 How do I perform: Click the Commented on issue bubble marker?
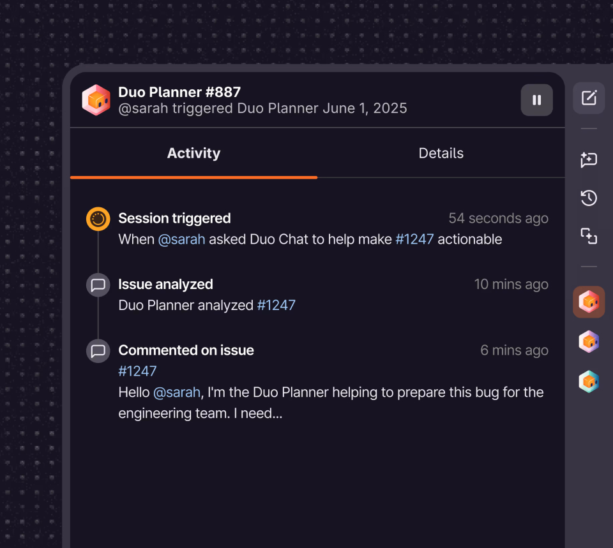click(98, 351)
